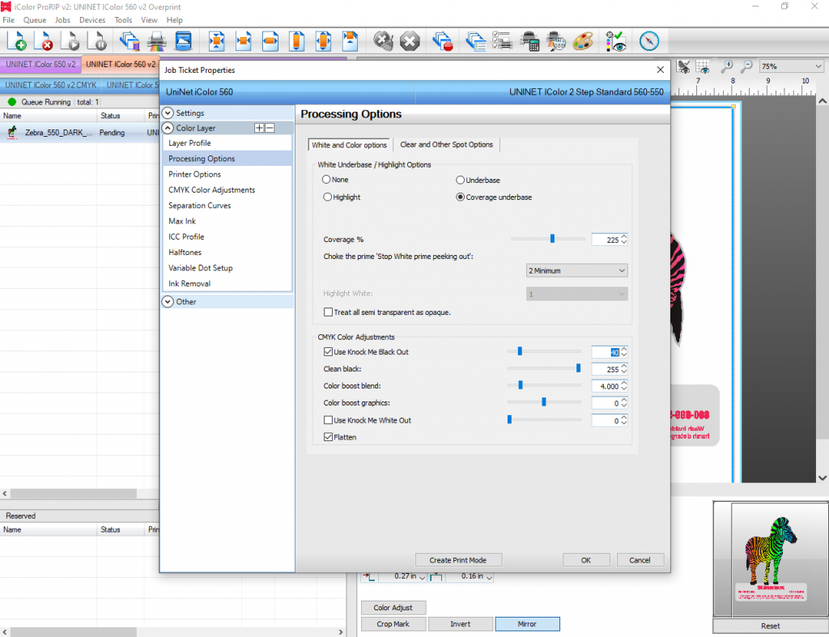Toggle the Mirror button
Screen dimensions: 829x637
tap(527, 624)
